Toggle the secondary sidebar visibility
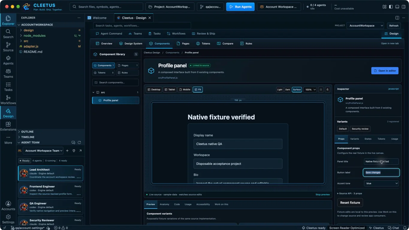The width and height of the screenshot is (409, 230). tap(403, 7)
